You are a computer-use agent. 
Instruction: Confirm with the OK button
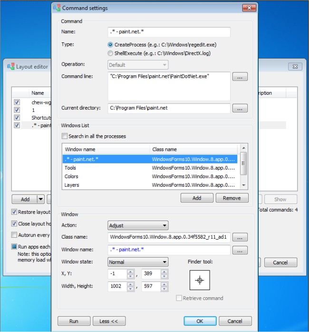coord(200,321)
